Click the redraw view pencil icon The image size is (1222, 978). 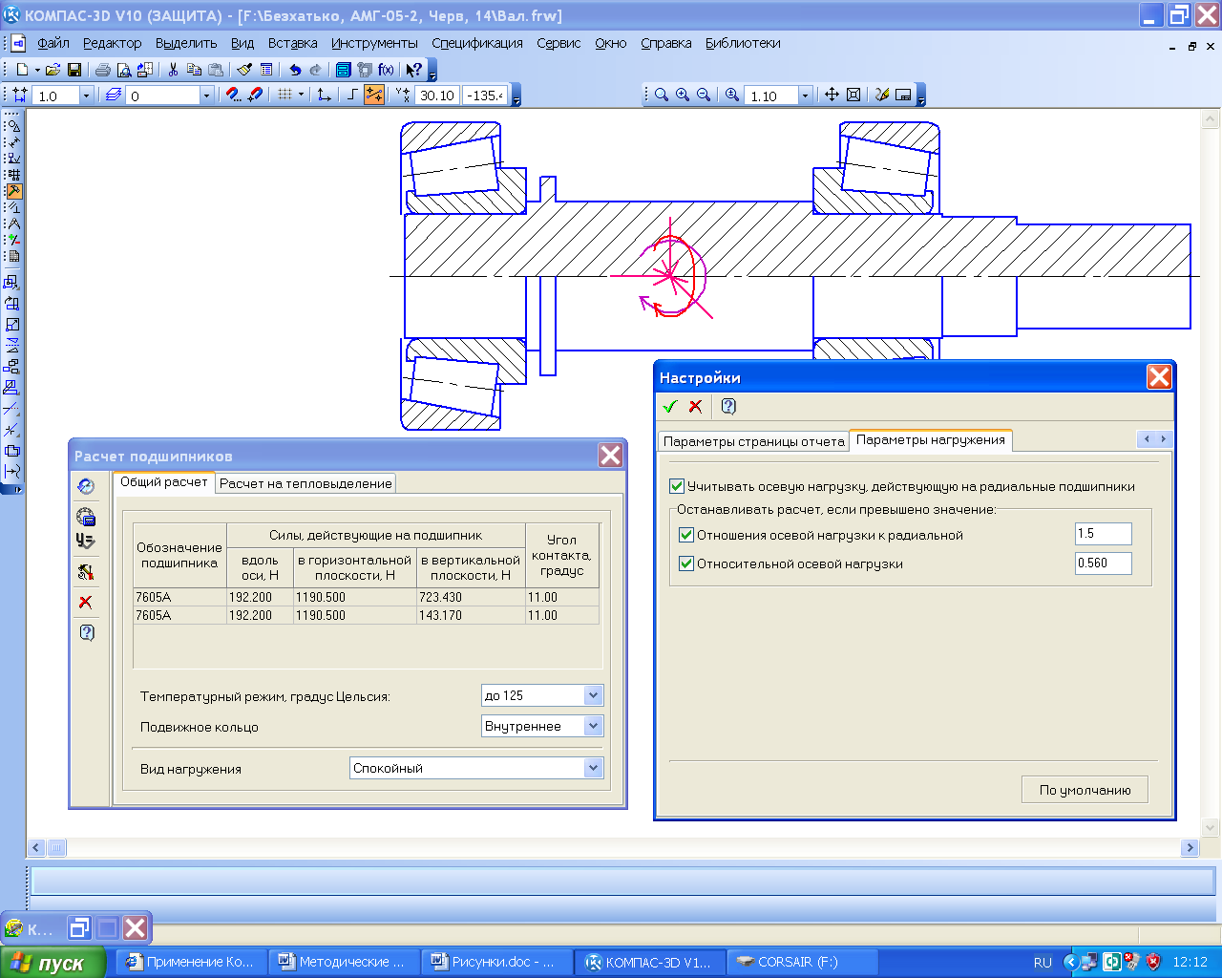[x=882, y=96]
